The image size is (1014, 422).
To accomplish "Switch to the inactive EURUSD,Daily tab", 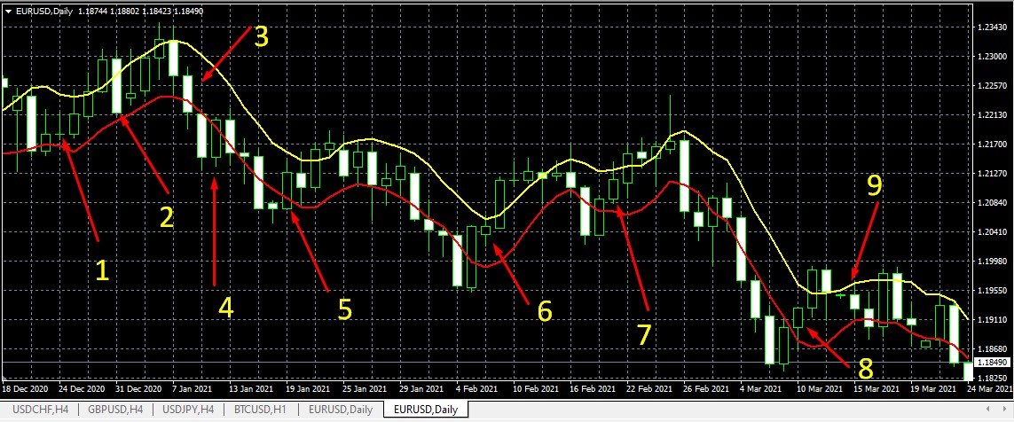I will 341,410.
